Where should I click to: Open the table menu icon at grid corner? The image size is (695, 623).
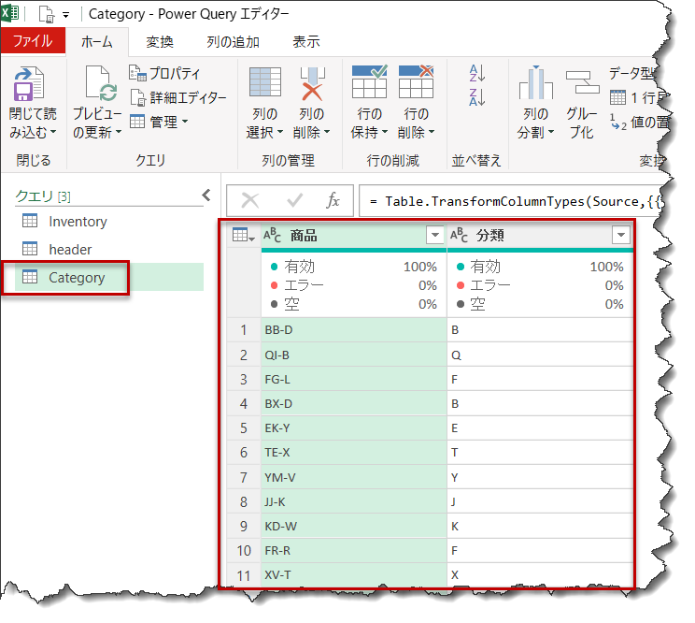tap(243, 235)
